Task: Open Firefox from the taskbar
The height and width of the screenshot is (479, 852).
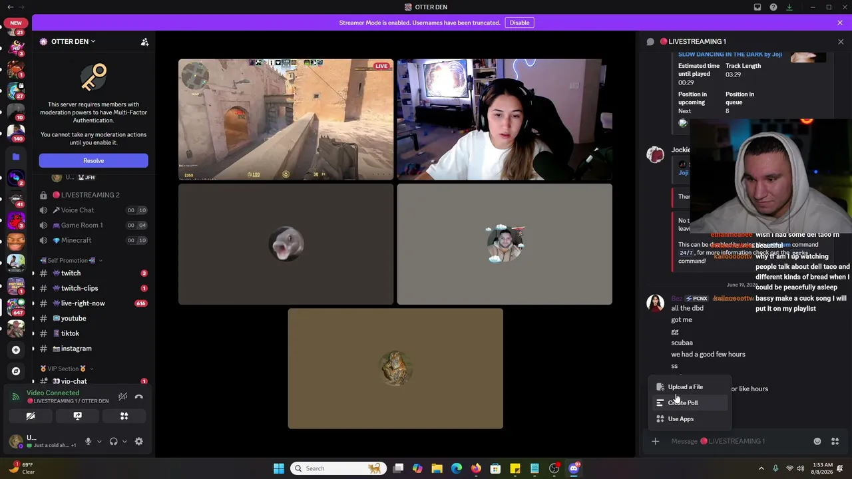Action: (x=476, y=468)
